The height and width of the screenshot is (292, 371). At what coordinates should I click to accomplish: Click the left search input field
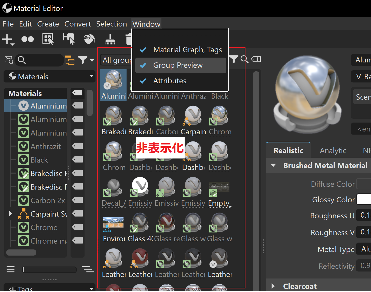click(39, 60)
